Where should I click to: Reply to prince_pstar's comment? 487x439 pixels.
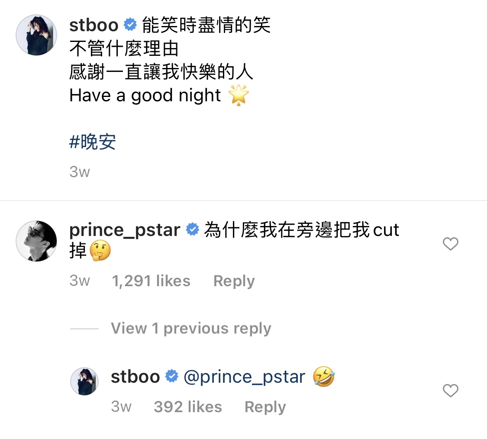tap(233, 281)
